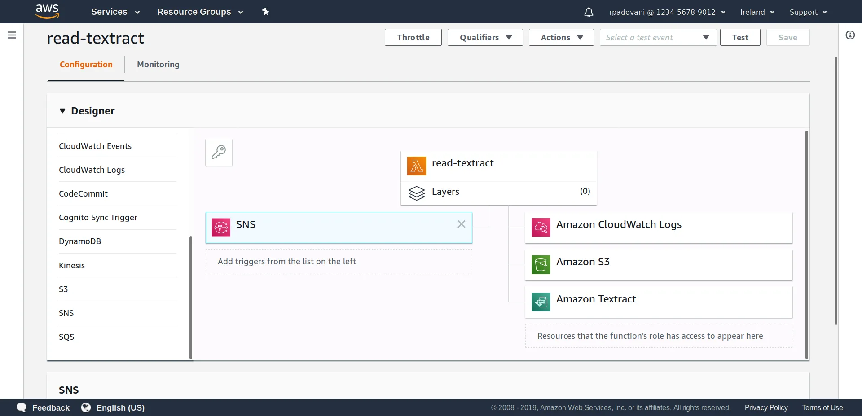Open the rpadovani account menu
This screenshot has width=862, height=416.
(667, 12)
